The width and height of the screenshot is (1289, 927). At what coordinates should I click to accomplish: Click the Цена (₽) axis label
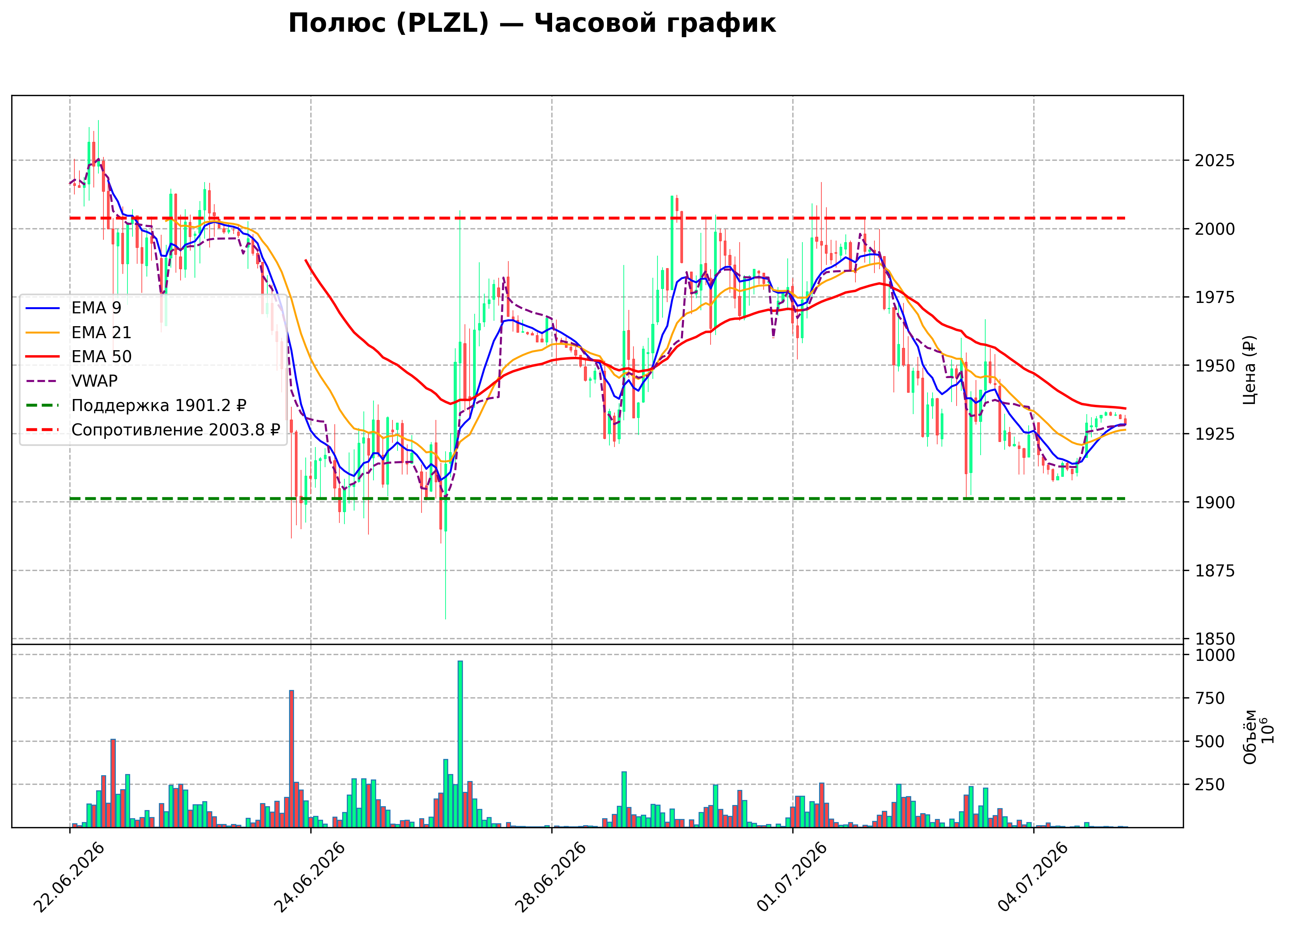click(x=1249, y=370)
